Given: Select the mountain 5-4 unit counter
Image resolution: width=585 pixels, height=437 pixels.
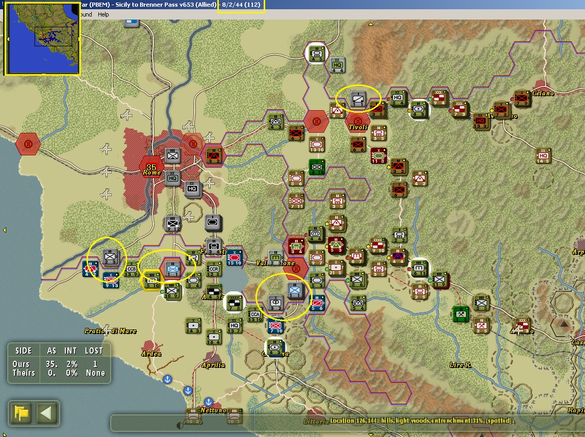Looking at the screenshot, I should point(358,303).
